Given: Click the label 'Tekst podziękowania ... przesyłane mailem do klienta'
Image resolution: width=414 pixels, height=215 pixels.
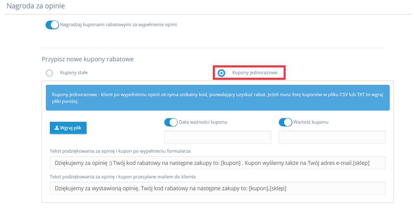Looking at the screenshot, I should (123, 177).
